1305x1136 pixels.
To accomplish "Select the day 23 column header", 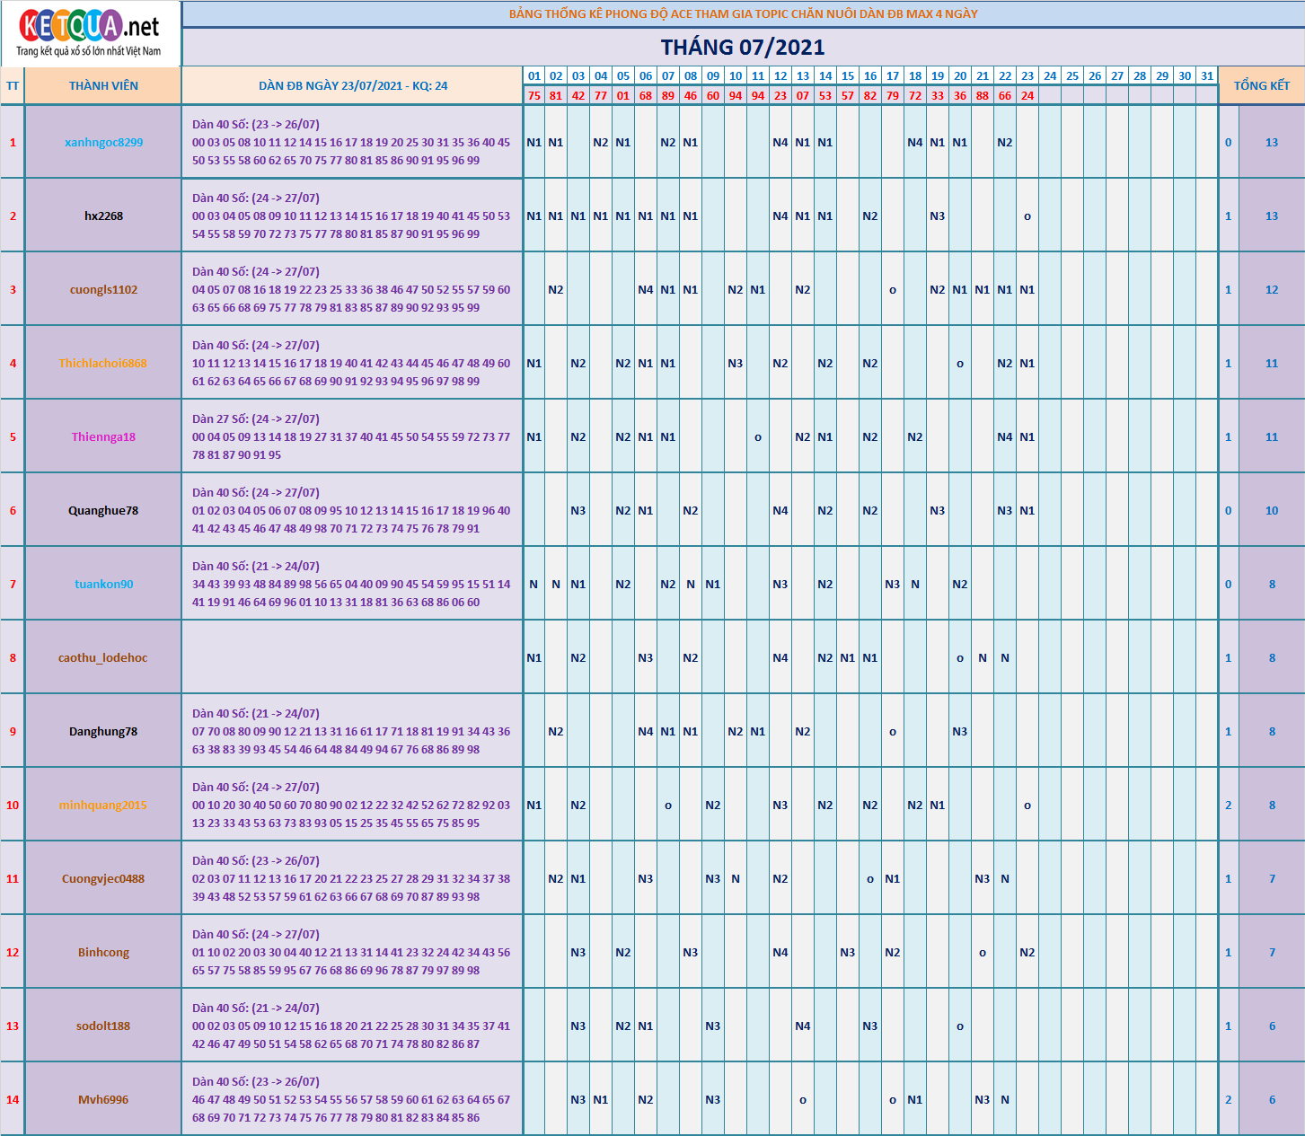I will tap(1027, 75).
